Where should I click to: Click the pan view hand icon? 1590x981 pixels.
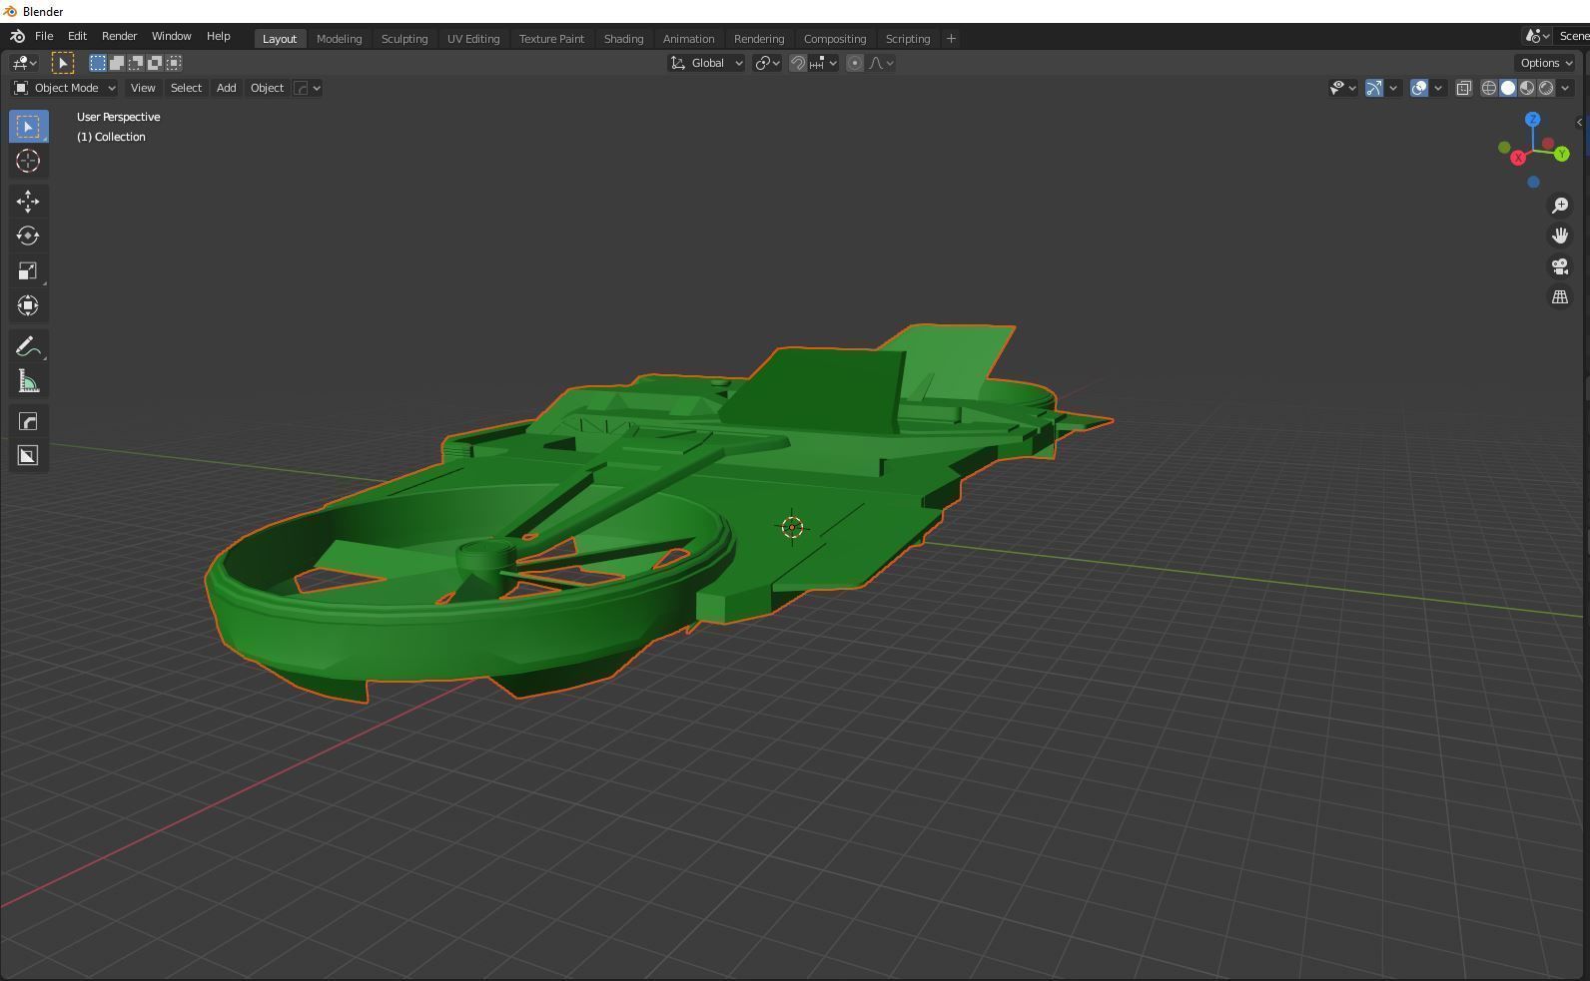point(1559,237)
